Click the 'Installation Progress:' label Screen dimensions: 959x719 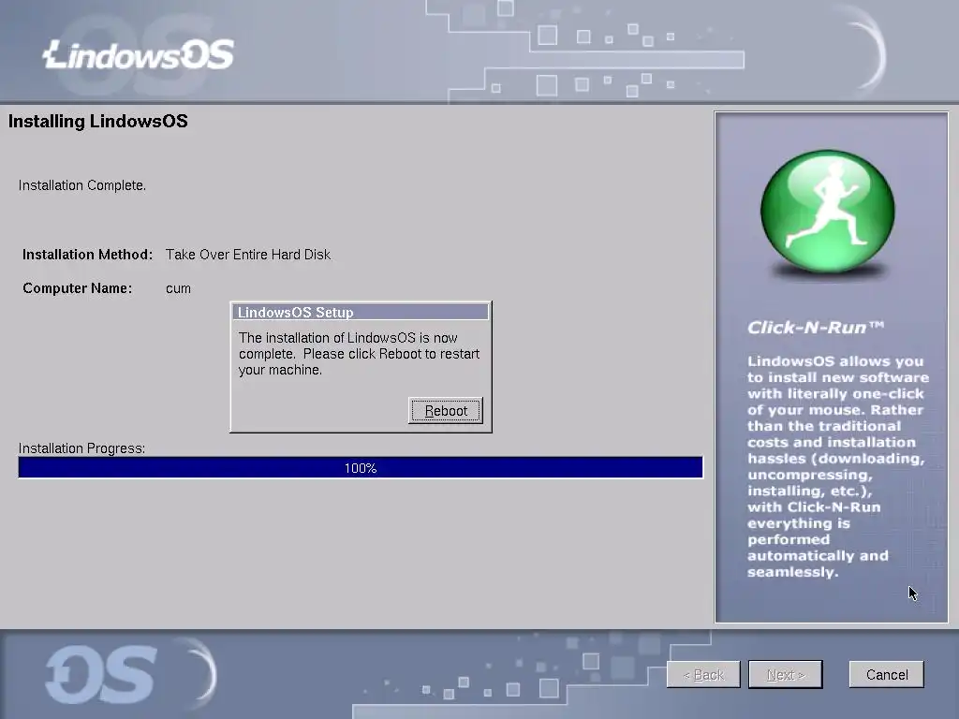81,448
